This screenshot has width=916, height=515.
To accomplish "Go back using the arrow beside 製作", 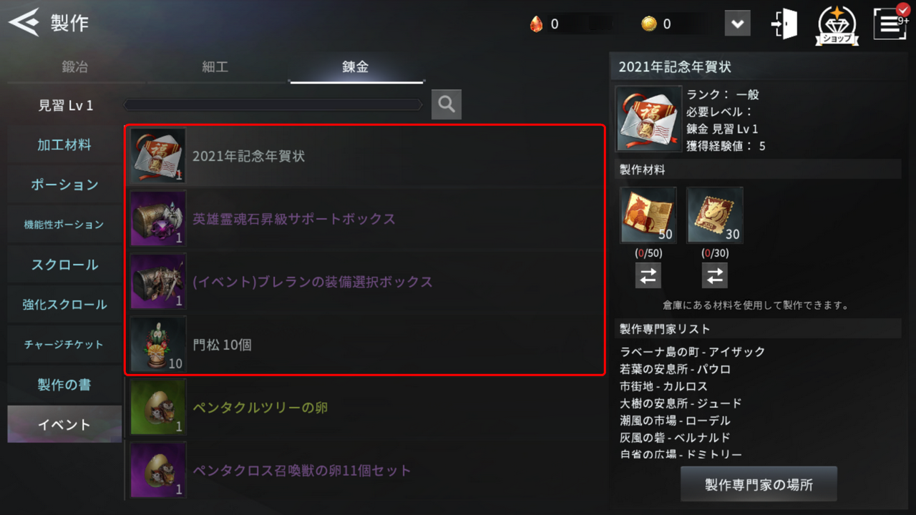I will click(24, 23).
